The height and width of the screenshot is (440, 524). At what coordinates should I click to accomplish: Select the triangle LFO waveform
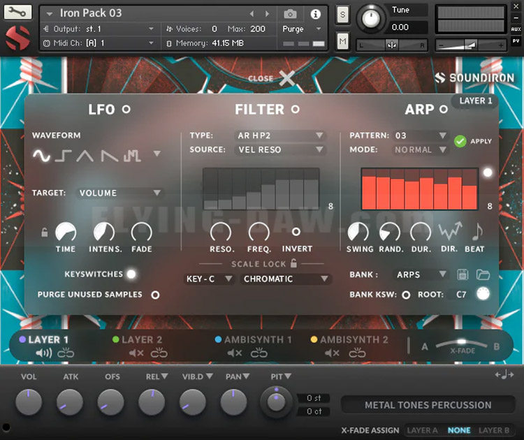click(85, 156)
